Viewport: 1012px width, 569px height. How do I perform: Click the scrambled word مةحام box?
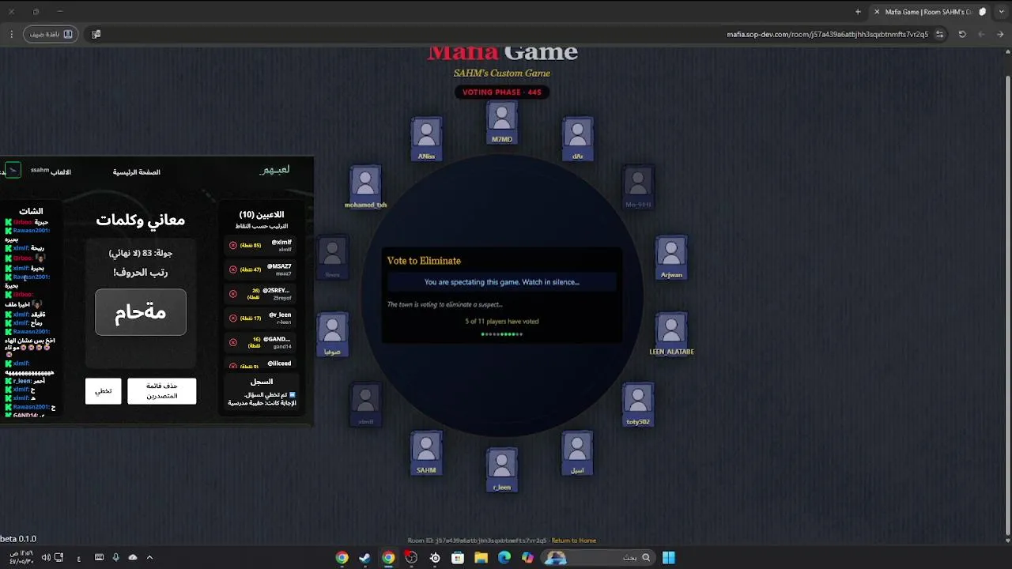pyautogui.click(x=141, y=312)
